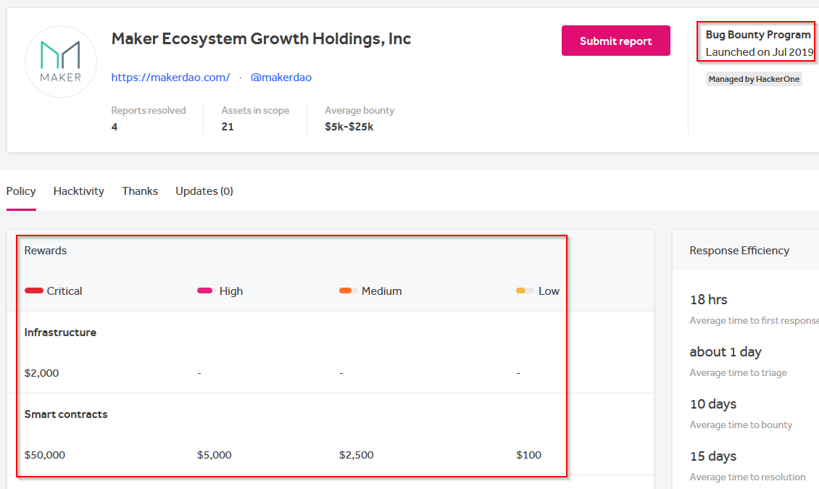The width and height of the screenshot is (819, 489).
Task: Click the Reports resolved label
Action: pyautogui.click(x=149, y=110)
